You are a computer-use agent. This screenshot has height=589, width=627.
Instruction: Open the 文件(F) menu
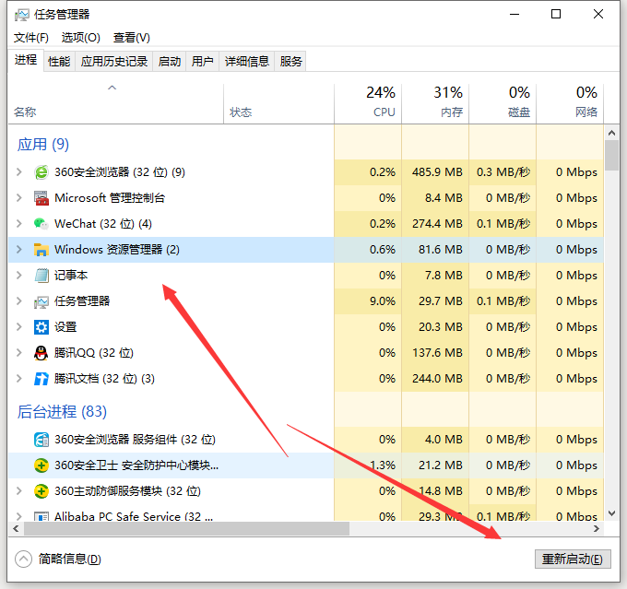tap(31, 38)
